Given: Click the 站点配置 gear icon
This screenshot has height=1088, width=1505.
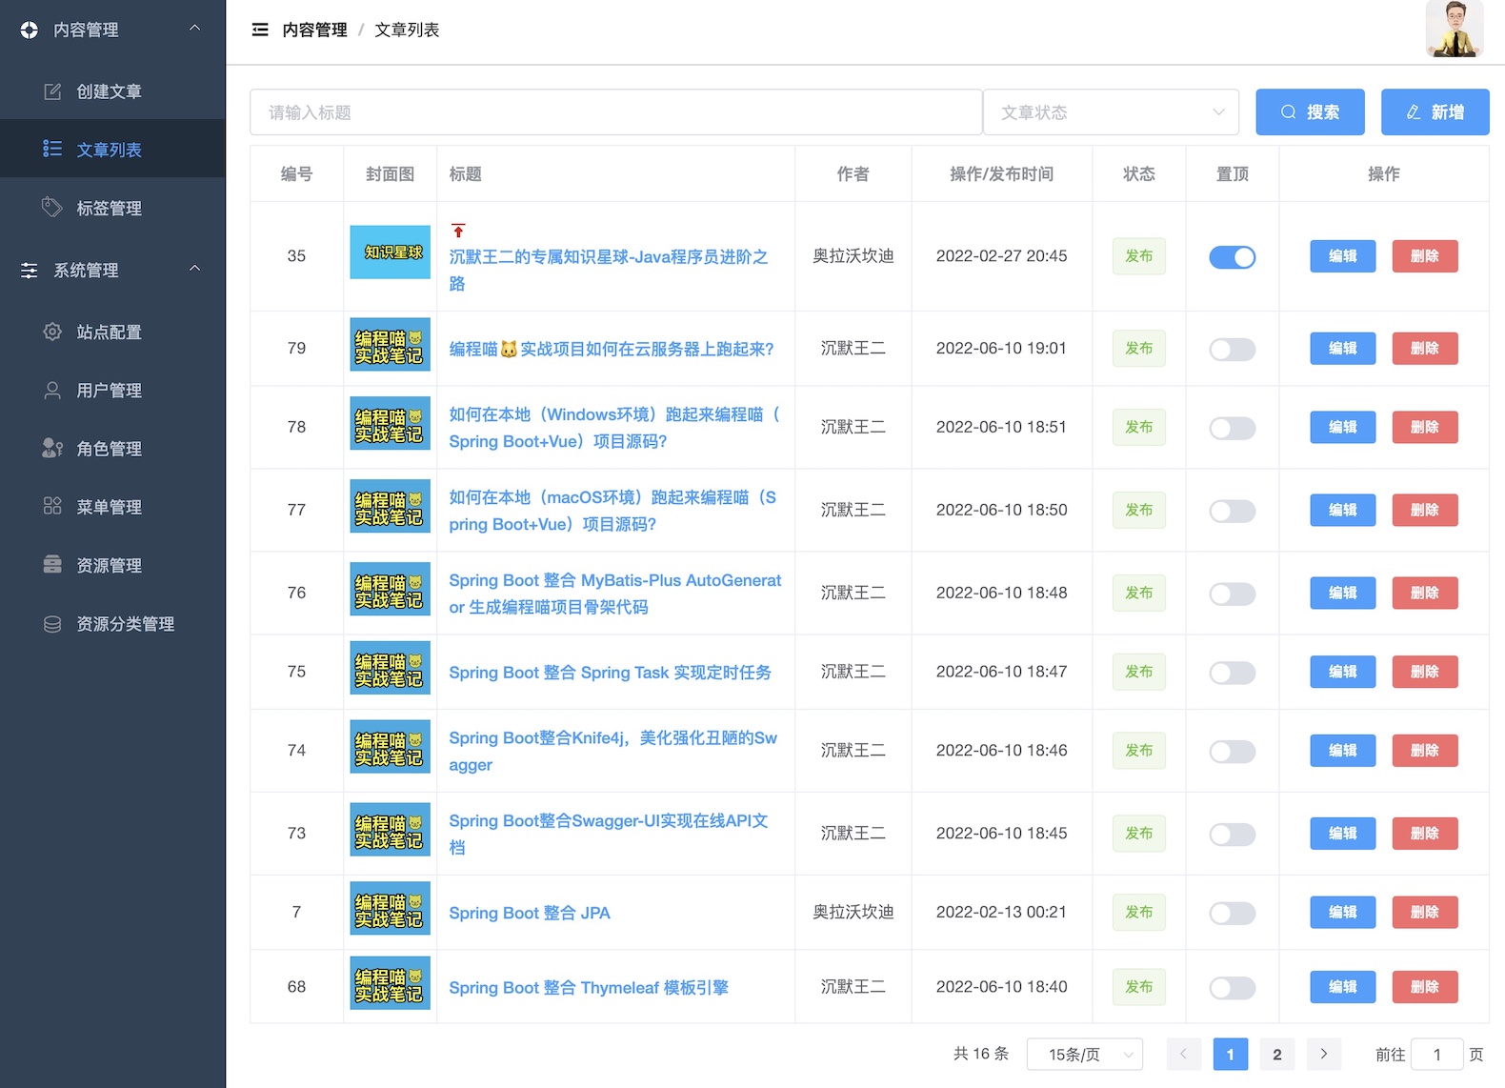Looking at the screenshot, I should [x=52, y=332].
